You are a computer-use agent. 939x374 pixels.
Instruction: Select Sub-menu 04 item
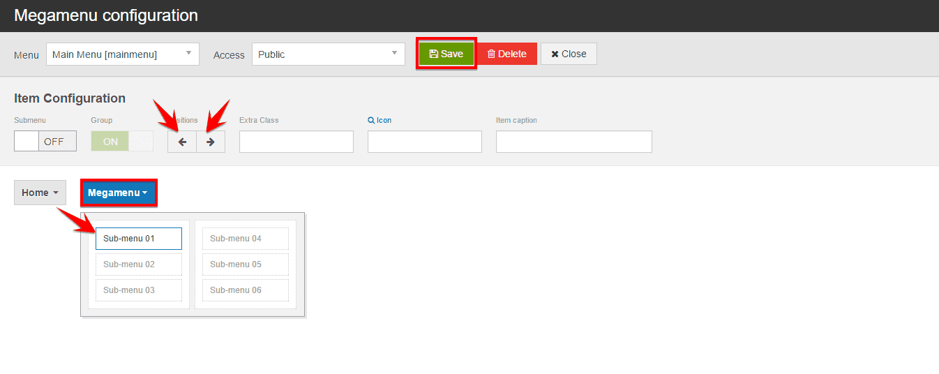click(x=246, y=239)
